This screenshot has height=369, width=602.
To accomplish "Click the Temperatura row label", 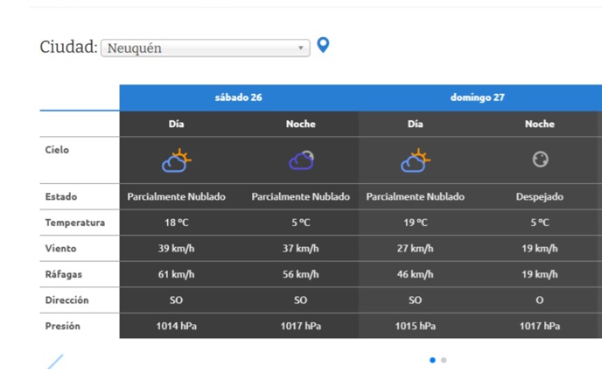I will click(75, 223).
